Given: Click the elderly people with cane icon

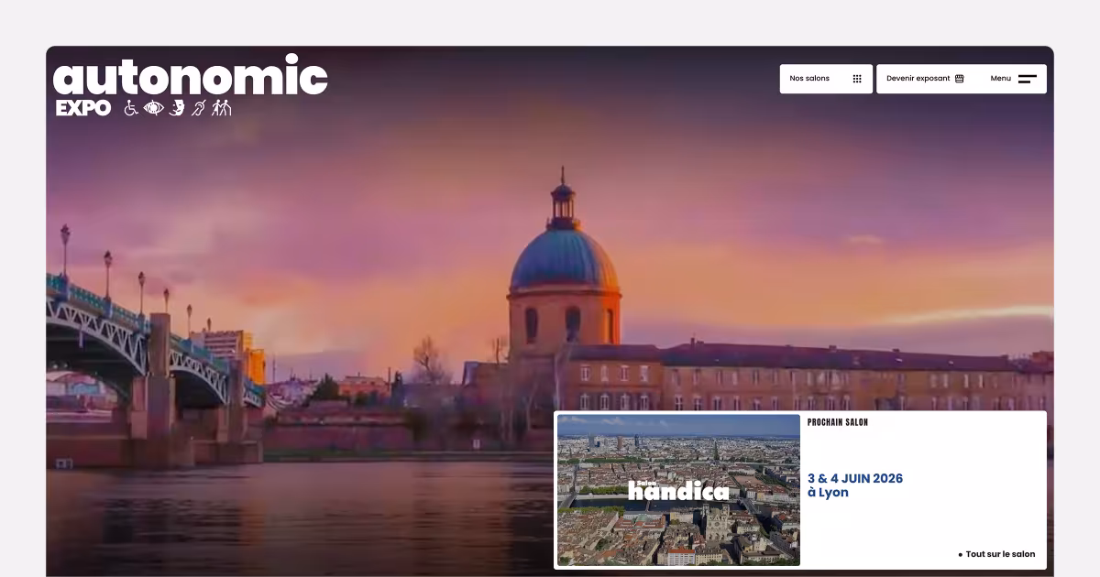Looking at the screenshot, I should click(222, 108).
